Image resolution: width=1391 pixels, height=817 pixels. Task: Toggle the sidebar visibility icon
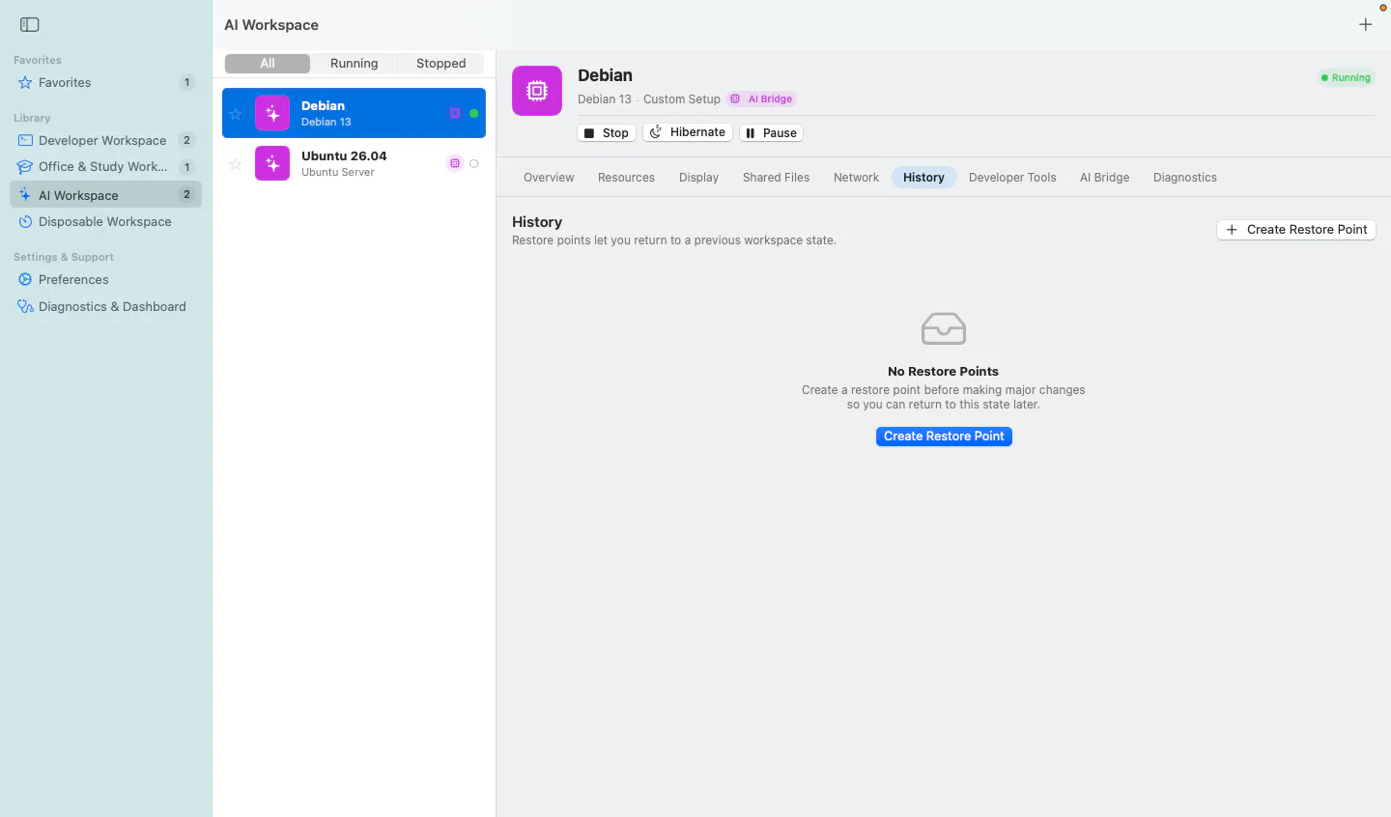[30, 24]
